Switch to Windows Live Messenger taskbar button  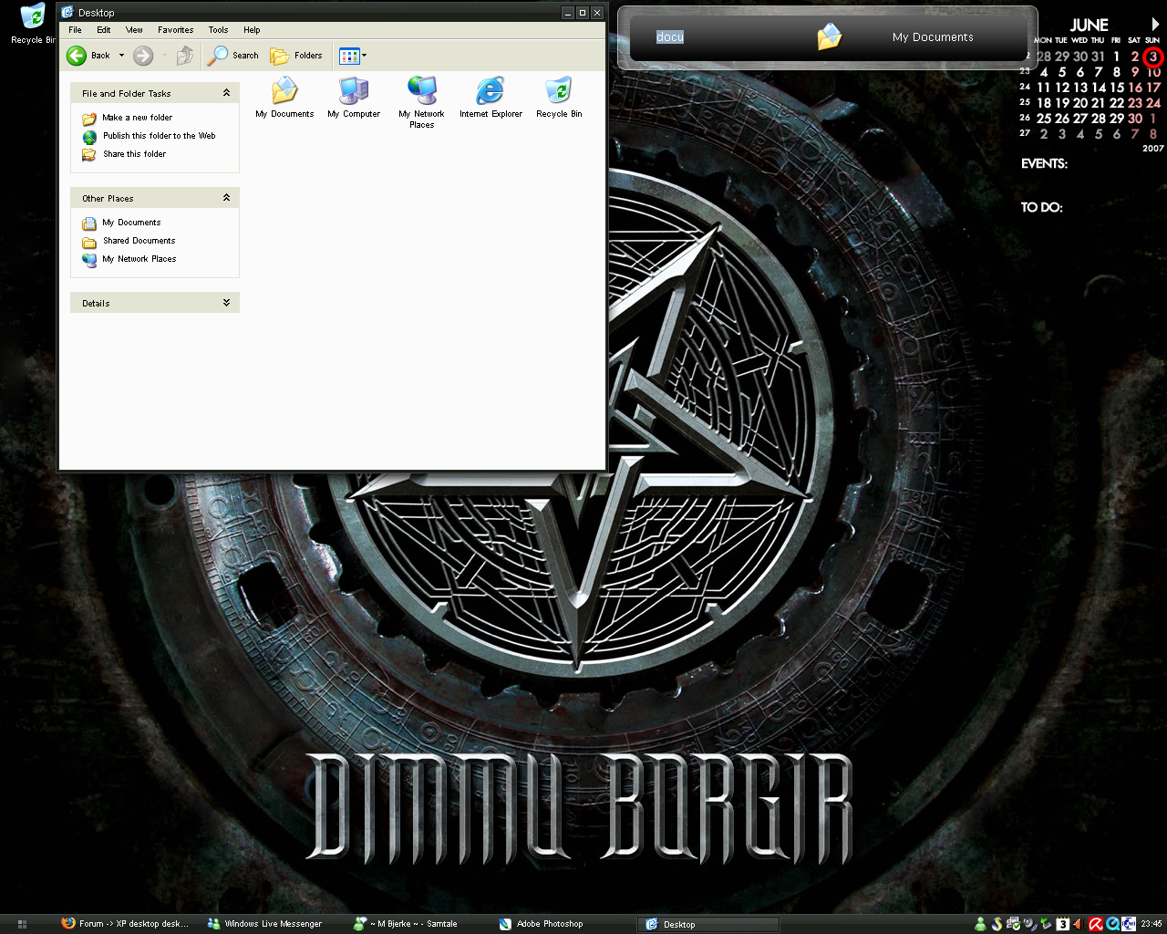point(265,924)
